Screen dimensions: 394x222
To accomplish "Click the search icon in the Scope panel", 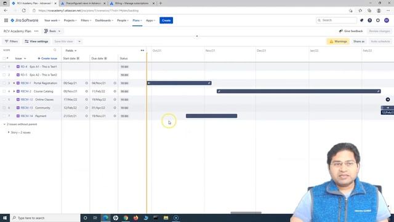I will 55,50.
